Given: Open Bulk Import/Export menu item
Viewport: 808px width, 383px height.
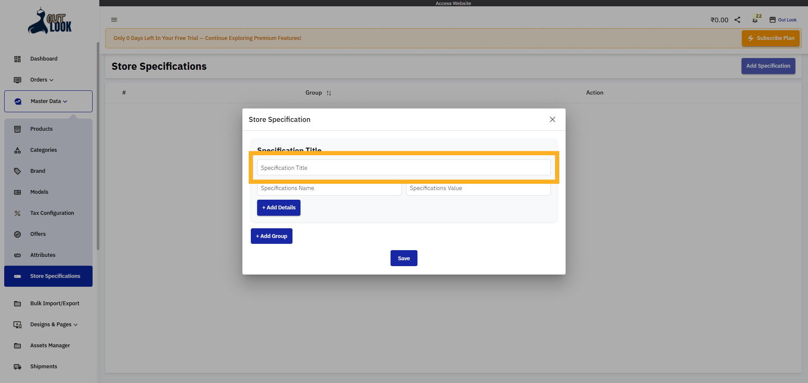Looking at the screenshot, I should (x=55, y=303).
